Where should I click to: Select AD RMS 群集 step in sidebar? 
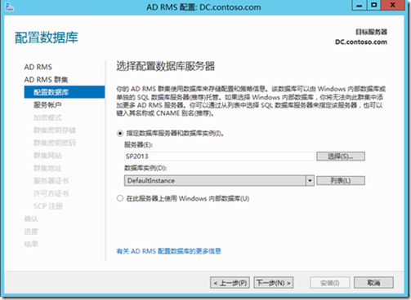coord(46,80)
